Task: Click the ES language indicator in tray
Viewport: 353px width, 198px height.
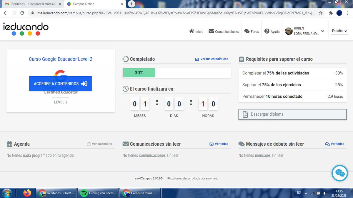Action: pos(299,193)
